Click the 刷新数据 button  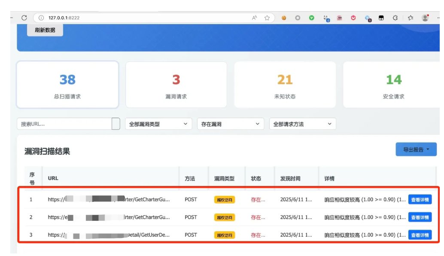point(45,30)
